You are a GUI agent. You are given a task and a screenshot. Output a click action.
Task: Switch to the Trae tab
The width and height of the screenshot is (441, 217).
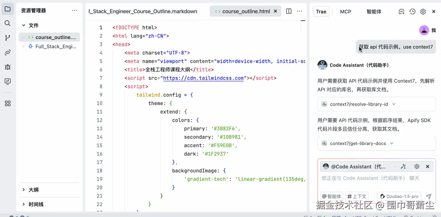pos(321,11)
